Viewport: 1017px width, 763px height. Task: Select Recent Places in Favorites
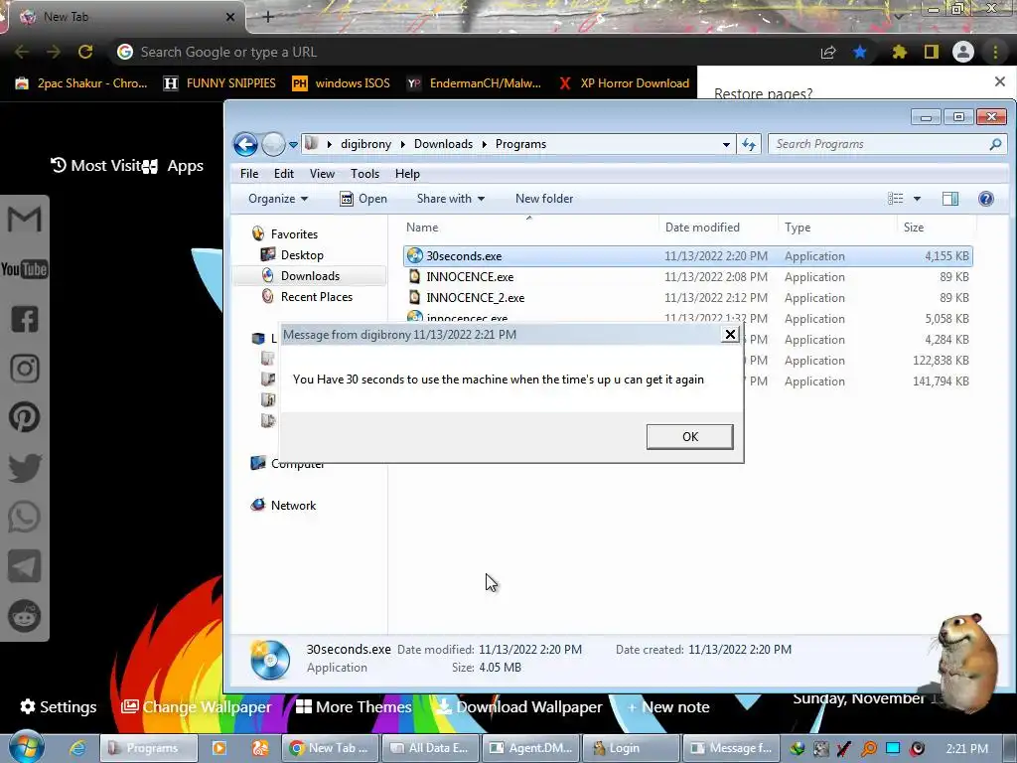pyautogui.click(x=316, y=296)
